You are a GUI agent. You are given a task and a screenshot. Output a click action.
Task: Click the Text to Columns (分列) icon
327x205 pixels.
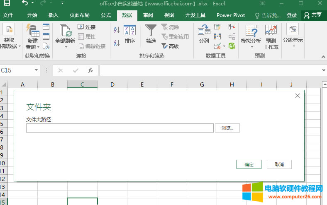[204, 34]
